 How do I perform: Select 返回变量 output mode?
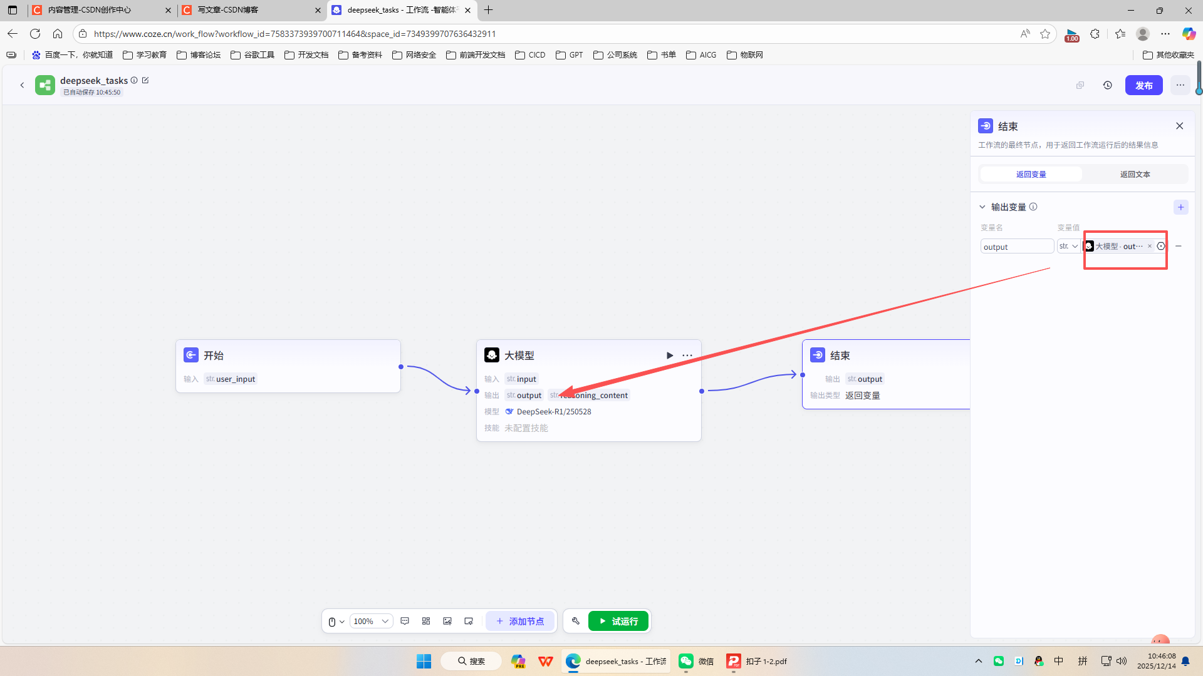click(1031, 174)
